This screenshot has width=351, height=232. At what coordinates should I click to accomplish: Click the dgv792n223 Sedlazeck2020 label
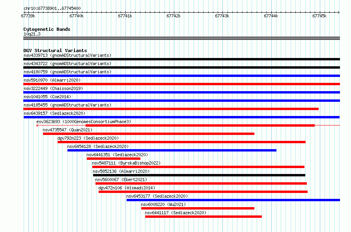(88, 138)
